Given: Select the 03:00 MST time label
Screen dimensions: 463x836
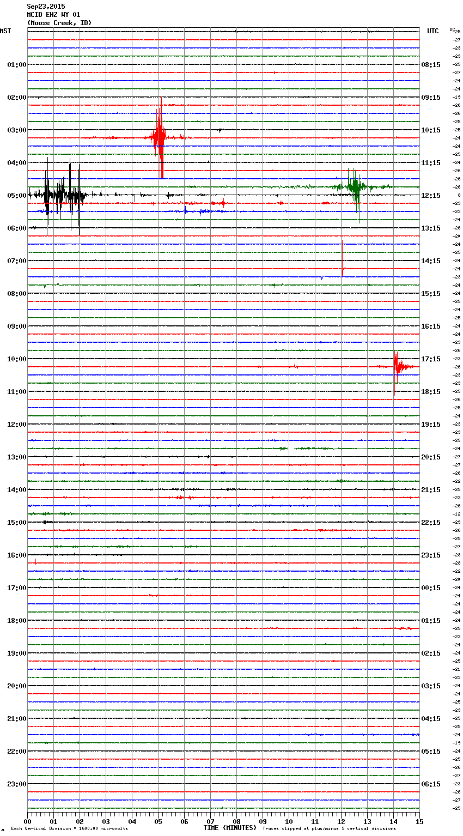Looking at the screenshot, I should pyautogui.click(x=16, y=130).
